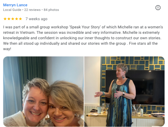Click the fifth gold rating star
Viewport: 168px width, 127px height.
coord(20,19)
